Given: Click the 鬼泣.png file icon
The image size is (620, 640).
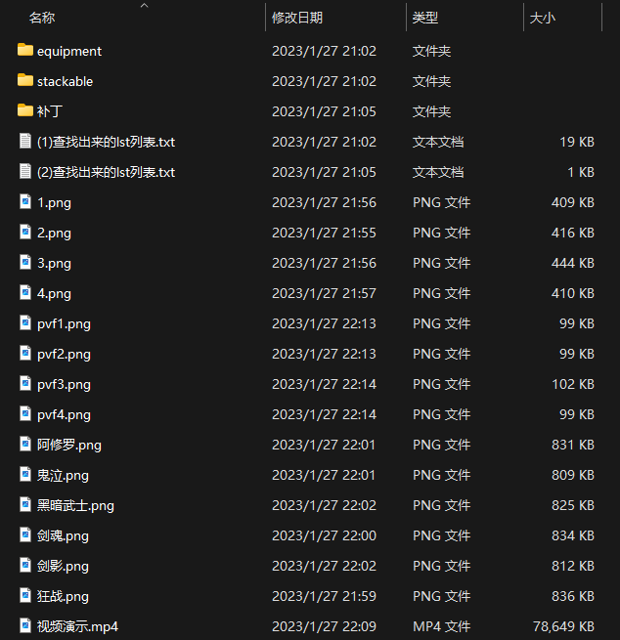Looking at the screenshot, I should [x=25, y=474].
